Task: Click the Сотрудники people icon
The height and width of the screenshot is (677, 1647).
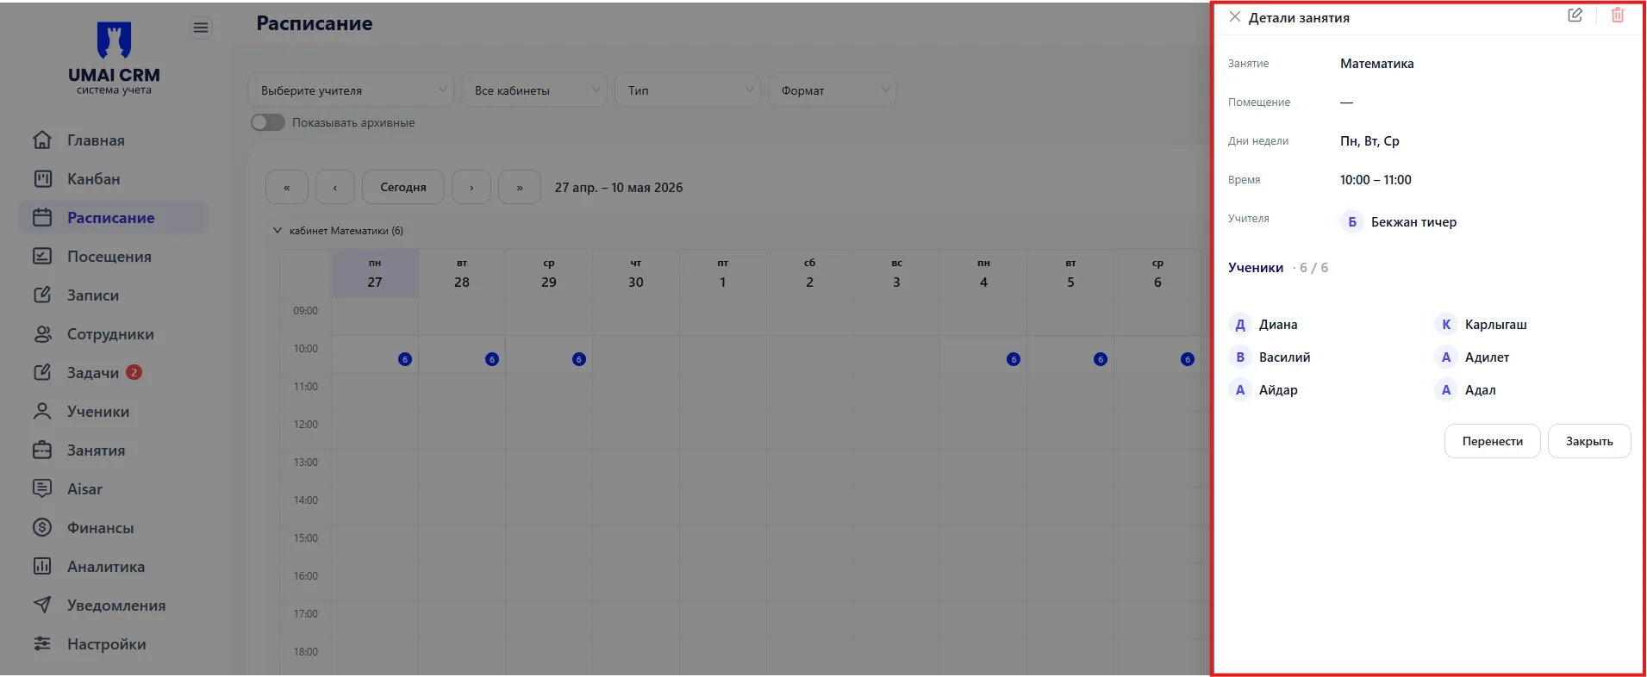Action: point(42,333)
